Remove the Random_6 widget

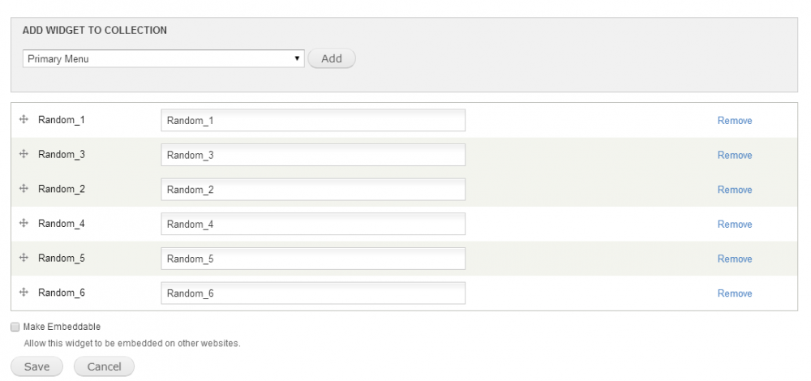point(735,293)
